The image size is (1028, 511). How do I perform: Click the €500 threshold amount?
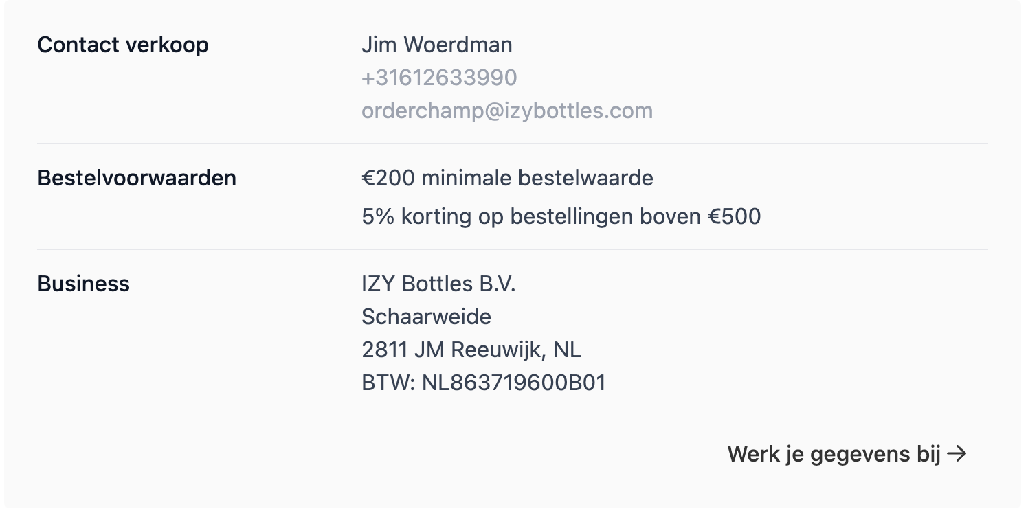pyautogui.click(x=735, y=216)
